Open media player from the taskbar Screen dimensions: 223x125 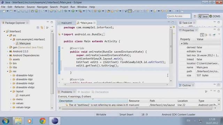tap(30, 121)
